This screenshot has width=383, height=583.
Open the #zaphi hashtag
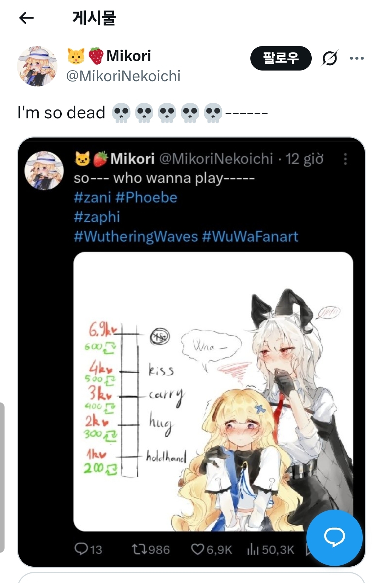[97, 217]
